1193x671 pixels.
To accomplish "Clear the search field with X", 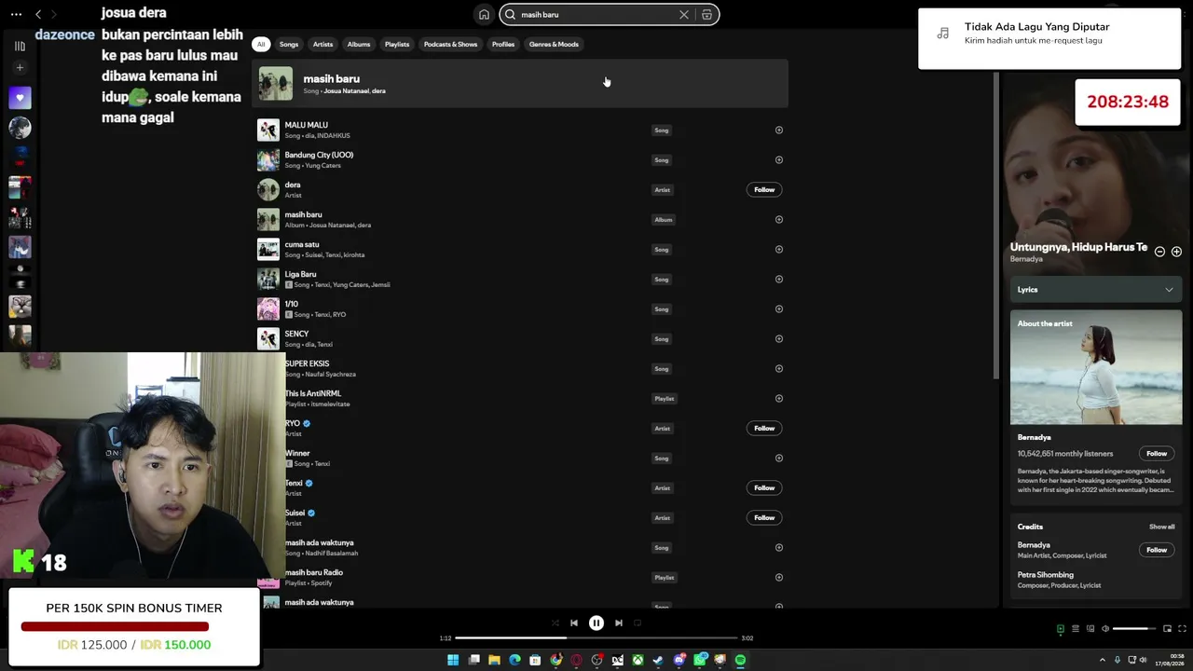I will tap(684, 14).
